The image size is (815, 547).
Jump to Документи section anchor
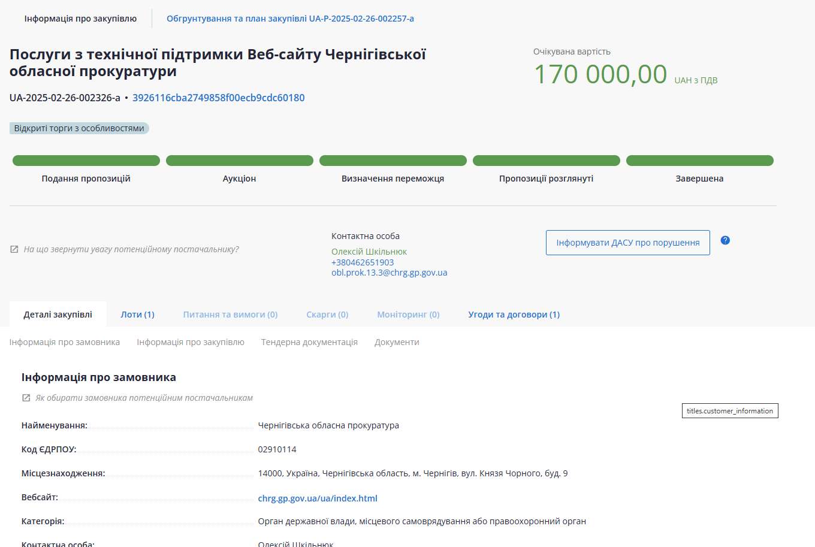click(x=397, y=342)
